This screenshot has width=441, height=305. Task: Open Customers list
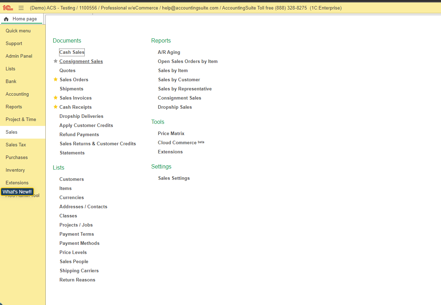point(72,179)
